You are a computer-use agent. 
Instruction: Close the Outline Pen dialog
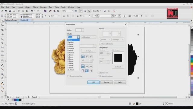click(125, 25)
